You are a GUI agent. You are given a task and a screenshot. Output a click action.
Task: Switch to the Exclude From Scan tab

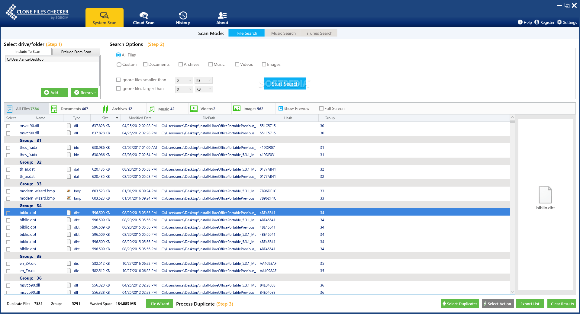coord(76,52)
